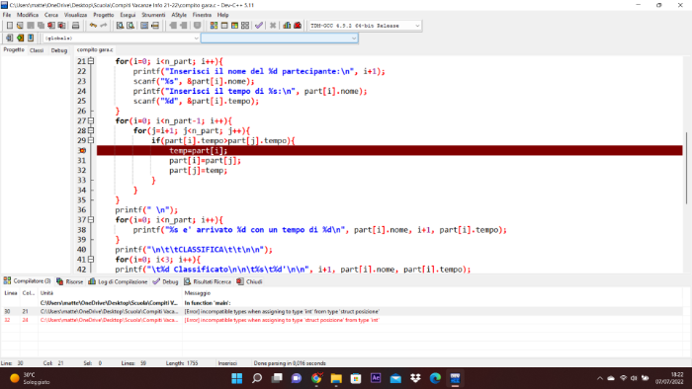This screenshot has height=389, width=692.
Task: Open the Progetto menu
Action: point(103,15)
